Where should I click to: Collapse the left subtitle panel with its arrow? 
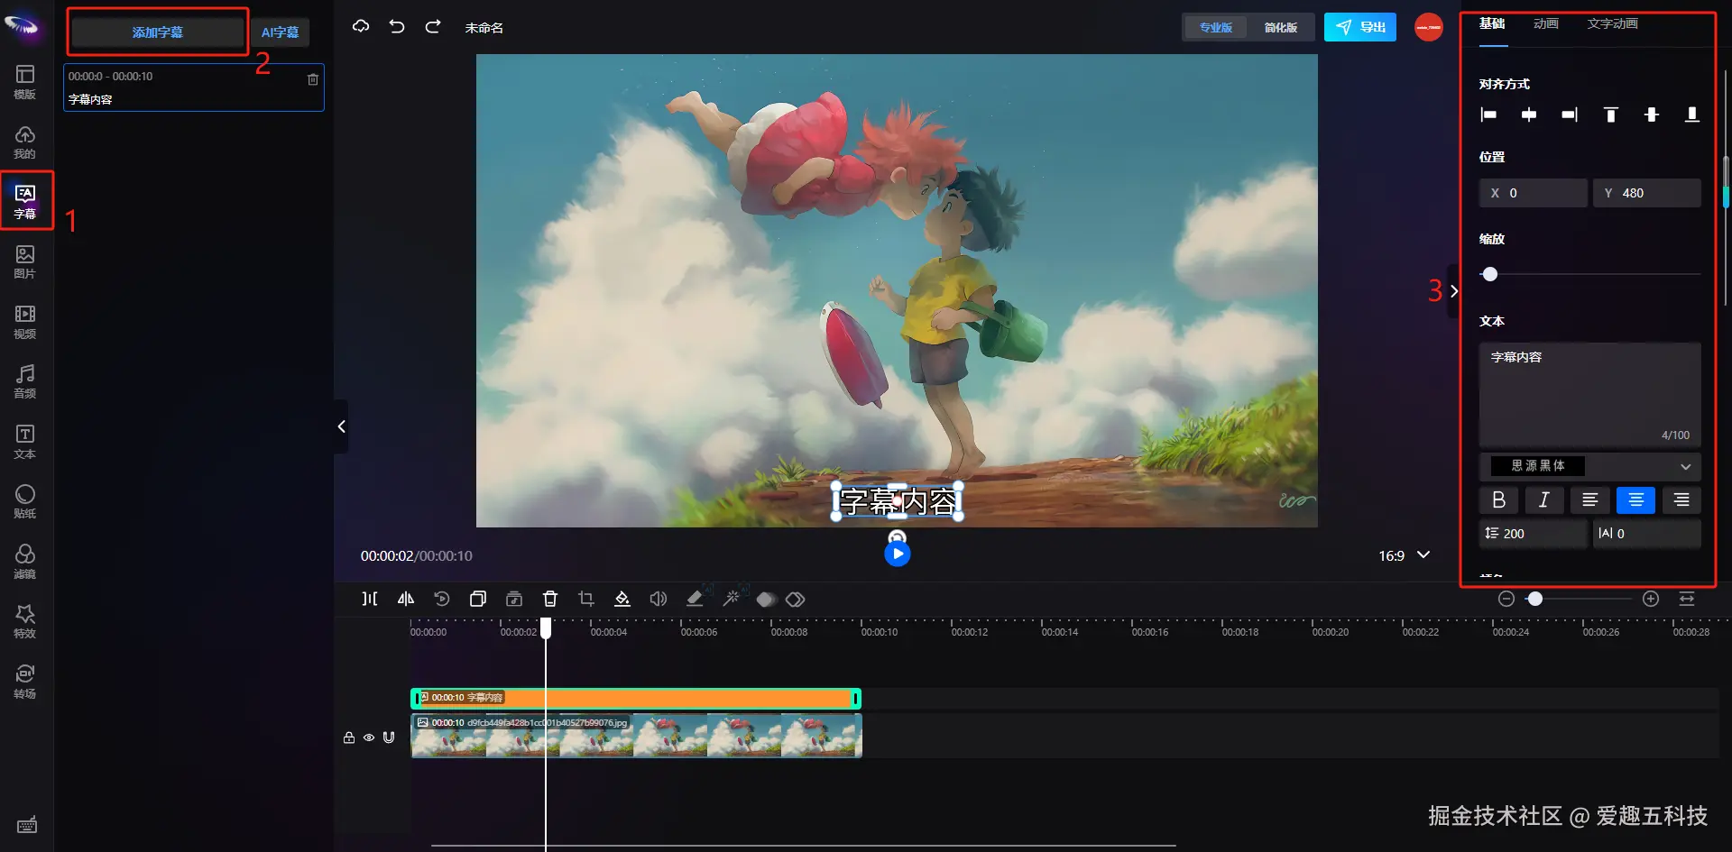(x=341, y=426)
